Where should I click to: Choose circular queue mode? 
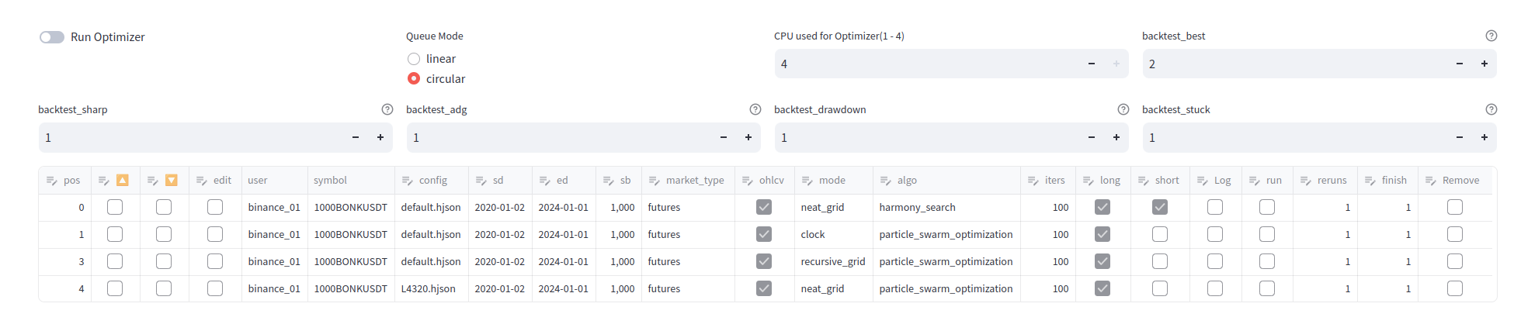tap(414, 78)
